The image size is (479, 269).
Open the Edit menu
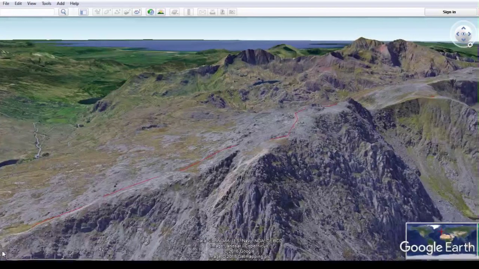click(18, 3)
